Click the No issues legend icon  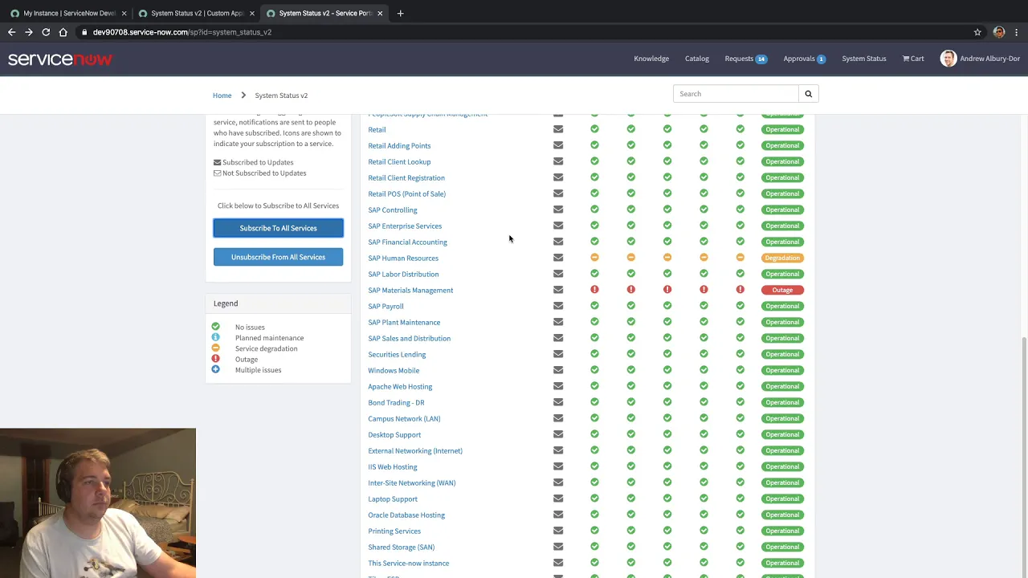pos(215,327)
